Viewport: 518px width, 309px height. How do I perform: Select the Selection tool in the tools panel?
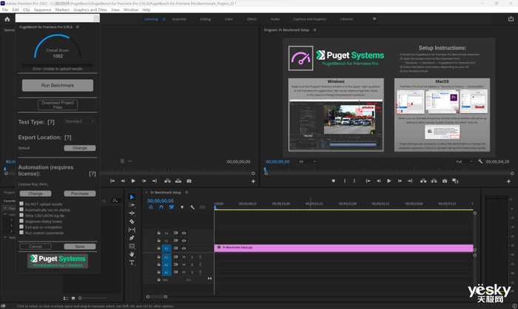tap(132, 197)
